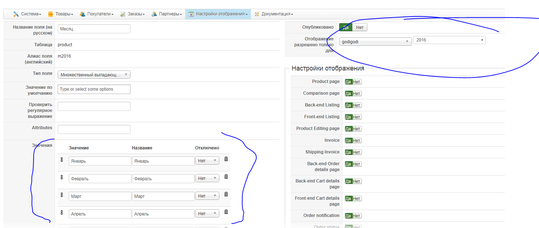Click the Настройки отображения section heading
The image size is (539, 228).
point(328,68)
